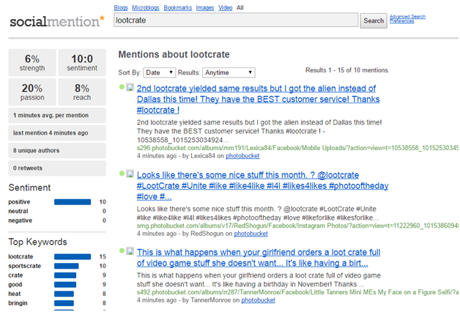
Task: Click green smg.photobucket.com URL text
Action: coord(297,226)
